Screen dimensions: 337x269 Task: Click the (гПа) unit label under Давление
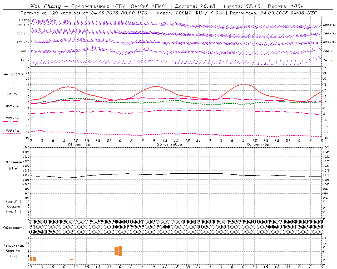tap(14, 168)
